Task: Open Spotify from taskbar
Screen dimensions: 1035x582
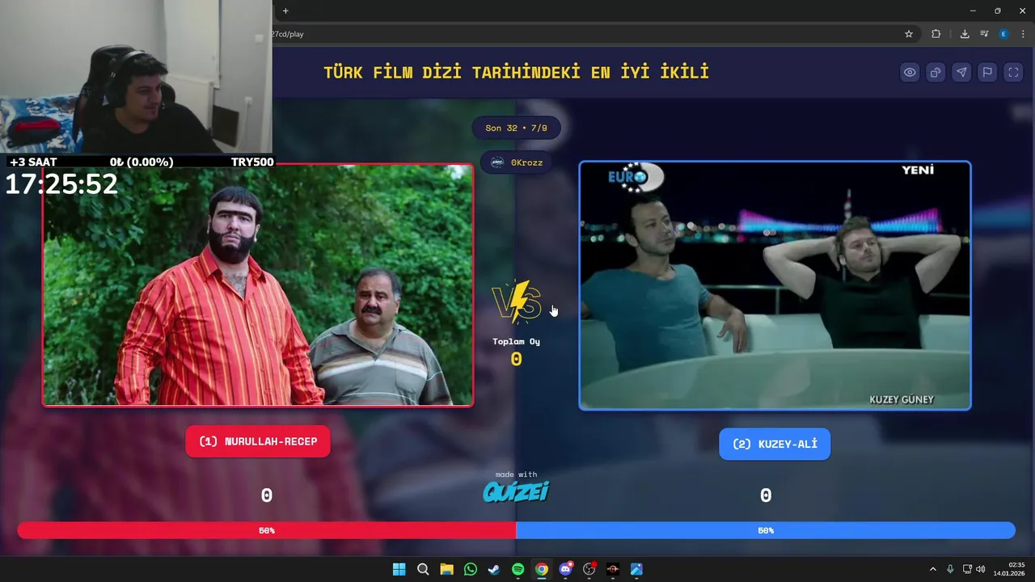Action: (x=518, y=569)
